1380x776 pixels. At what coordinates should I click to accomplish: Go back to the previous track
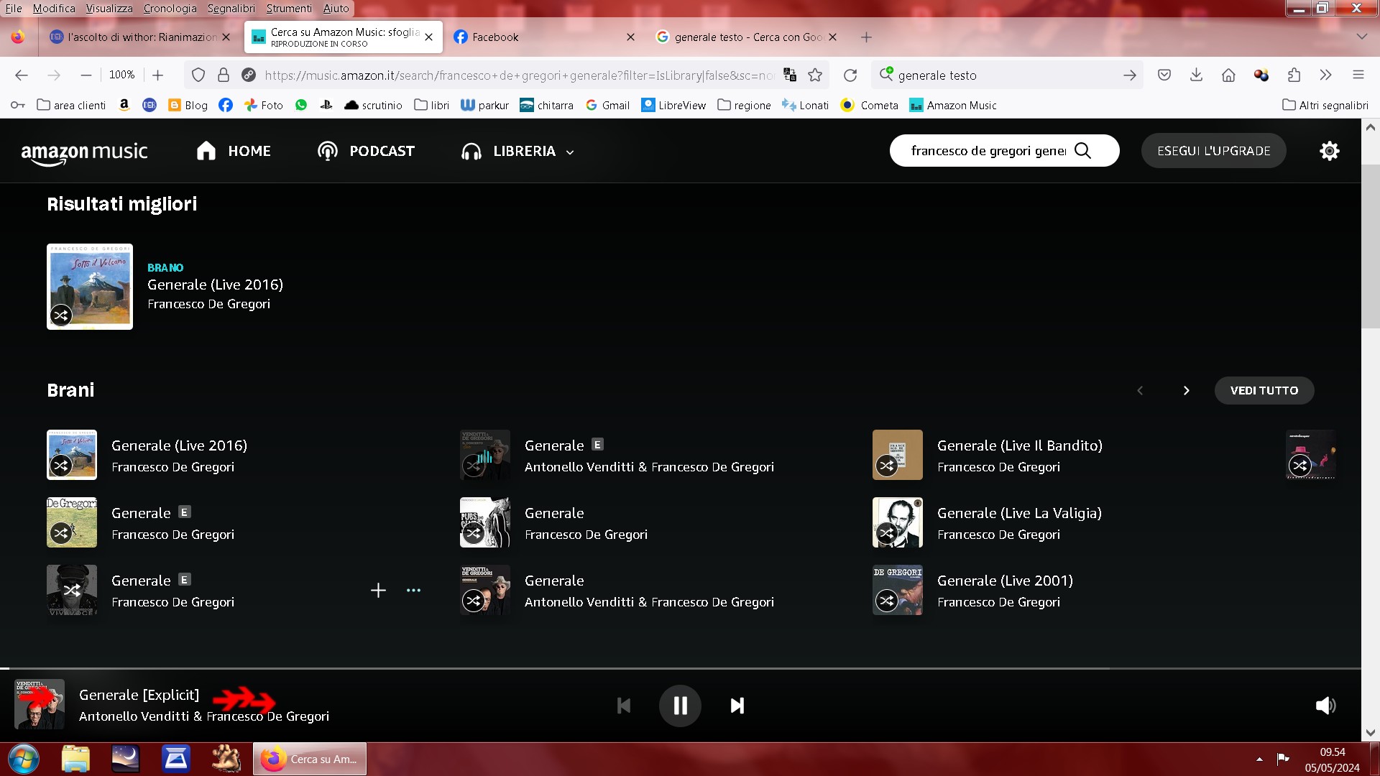624,706
